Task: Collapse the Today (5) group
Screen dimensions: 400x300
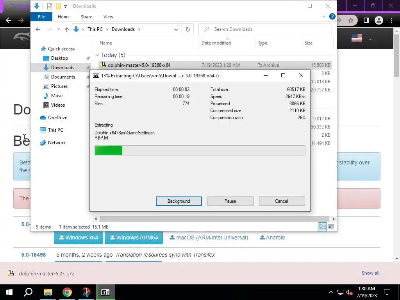Action: coord(97,55)
